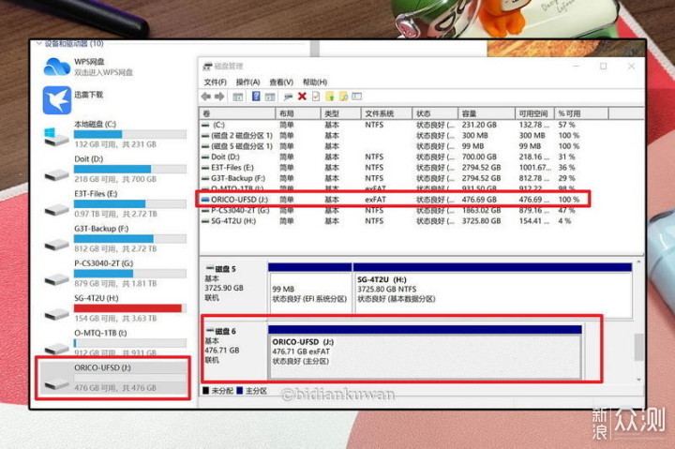This screenshot has height=449, width=675.
Task: Sort by 容量 column header
Action: pyautogui.click(x=487, y=113)
